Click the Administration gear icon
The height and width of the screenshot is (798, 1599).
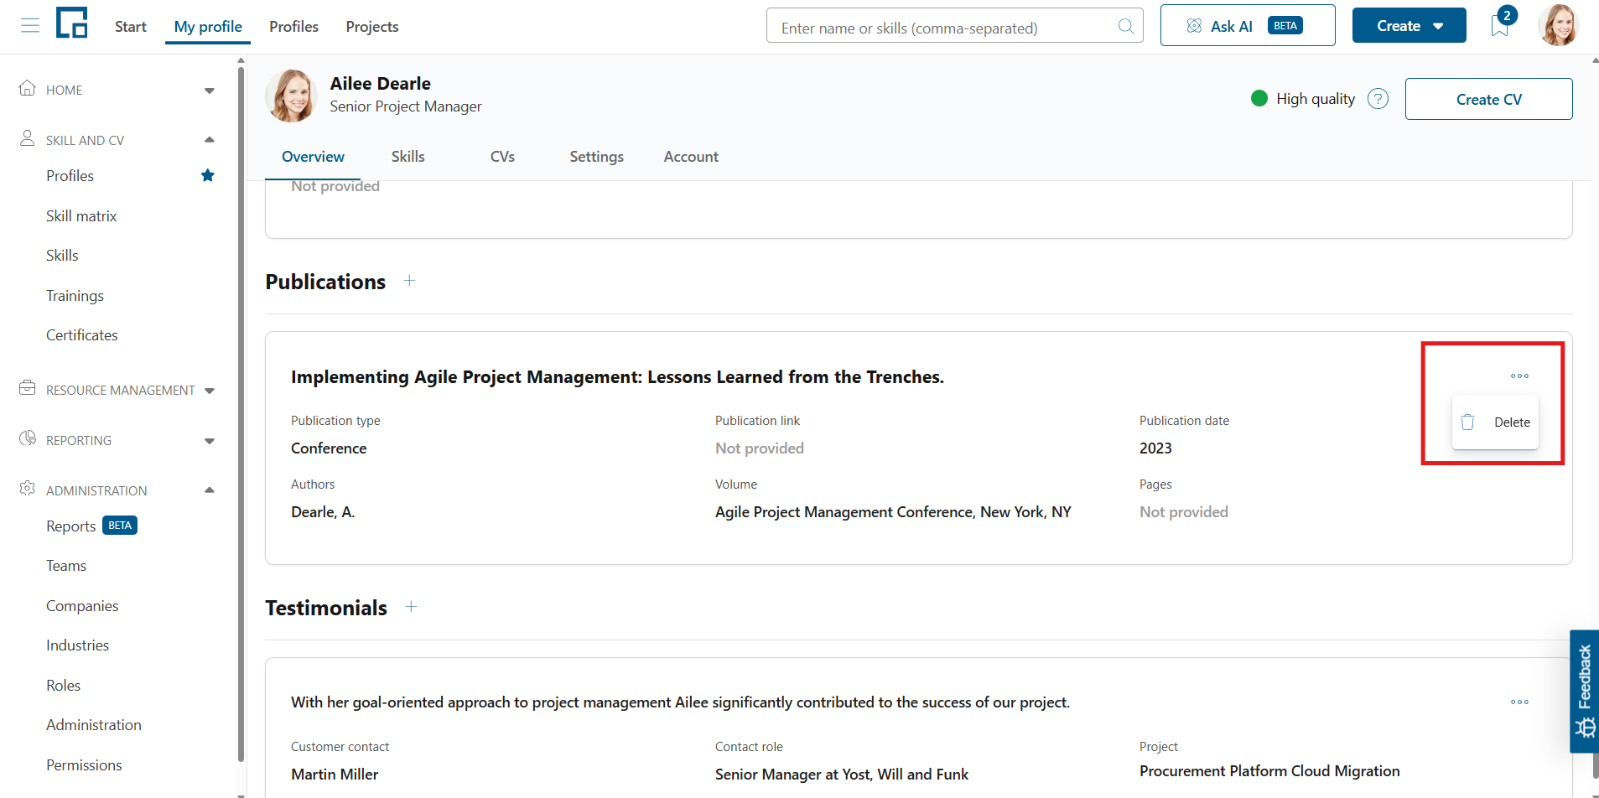pyautogui.click(x=28, y=489)
